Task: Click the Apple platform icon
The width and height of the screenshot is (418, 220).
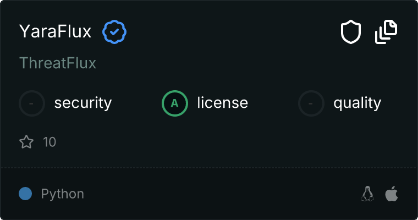Action: point(392,194)
